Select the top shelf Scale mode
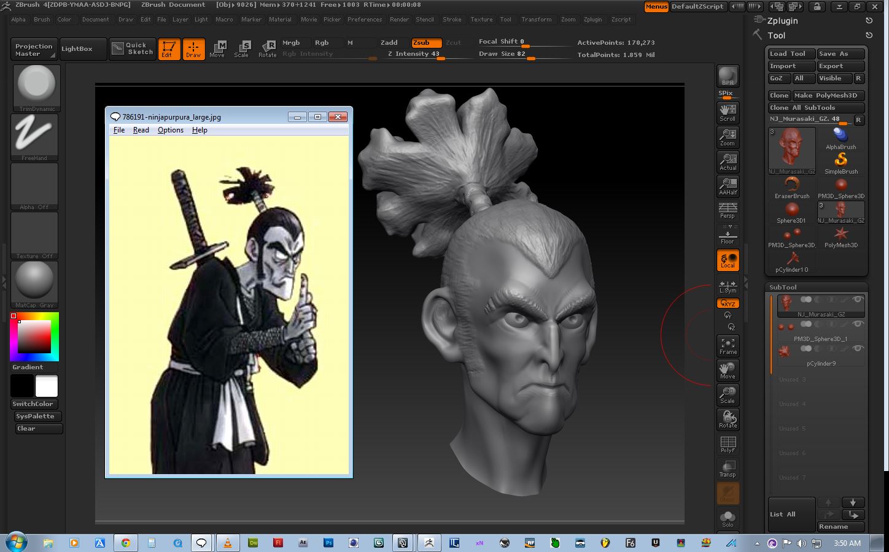This screenshot has height=552, width=889. coord(242,48)
